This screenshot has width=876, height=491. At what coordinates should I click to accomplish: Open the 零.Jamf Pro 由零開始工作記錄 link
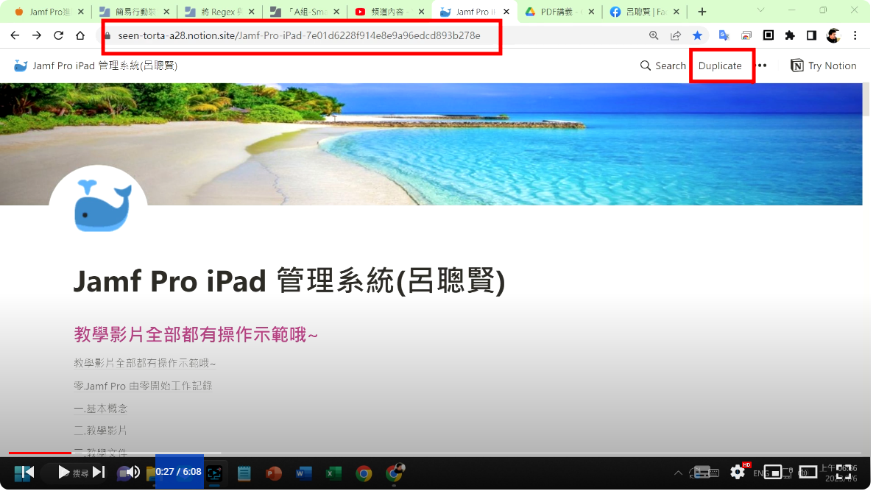tap(143, 386)
